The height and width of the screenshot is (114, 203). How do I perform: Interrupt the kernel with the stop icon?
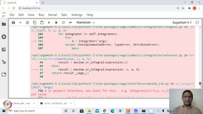pyautogui.click(x=56, y=22)
